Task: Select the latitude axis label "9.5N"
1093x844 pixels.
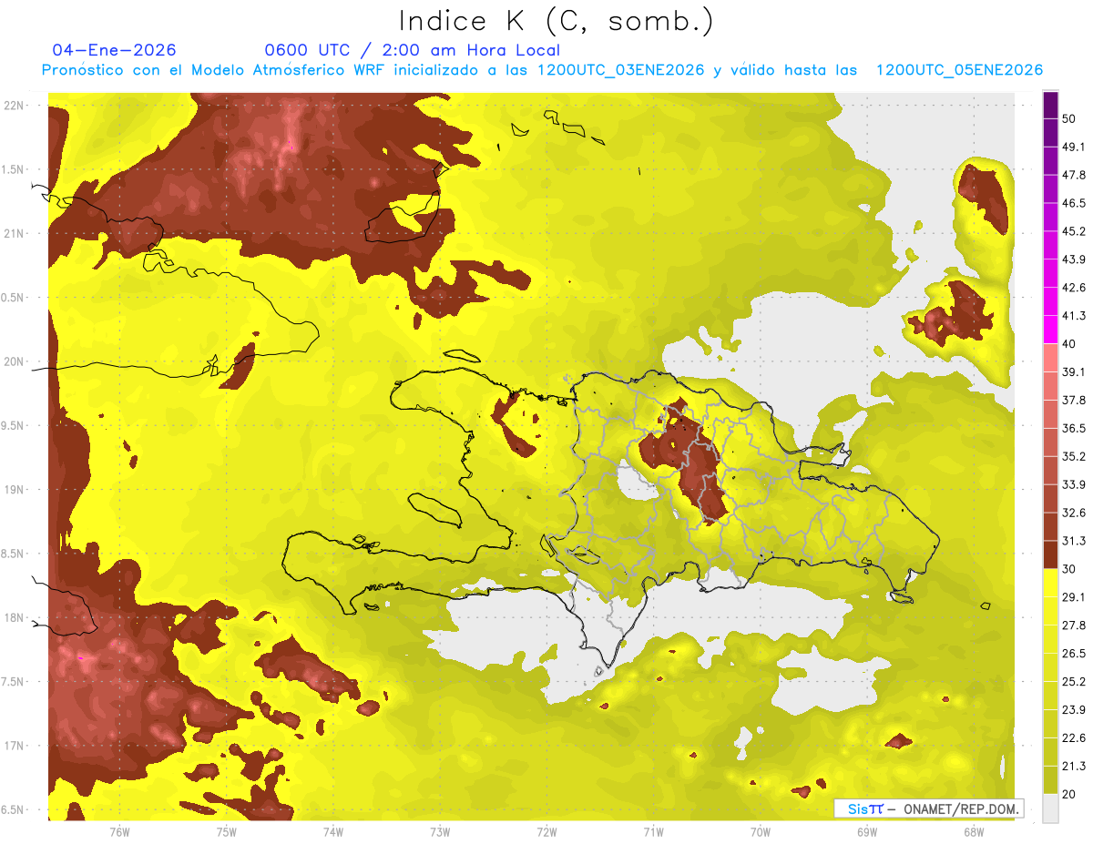Action: (13, 426)
